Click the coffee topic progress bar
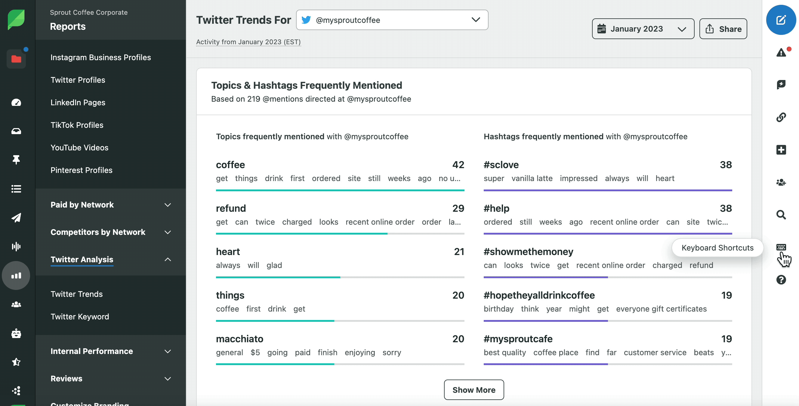The image size is (799, 406). coord(340,190)
